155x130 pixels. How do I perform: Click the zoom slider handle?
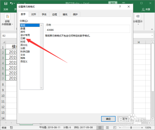pyautogui.click(x=131, y=128)
